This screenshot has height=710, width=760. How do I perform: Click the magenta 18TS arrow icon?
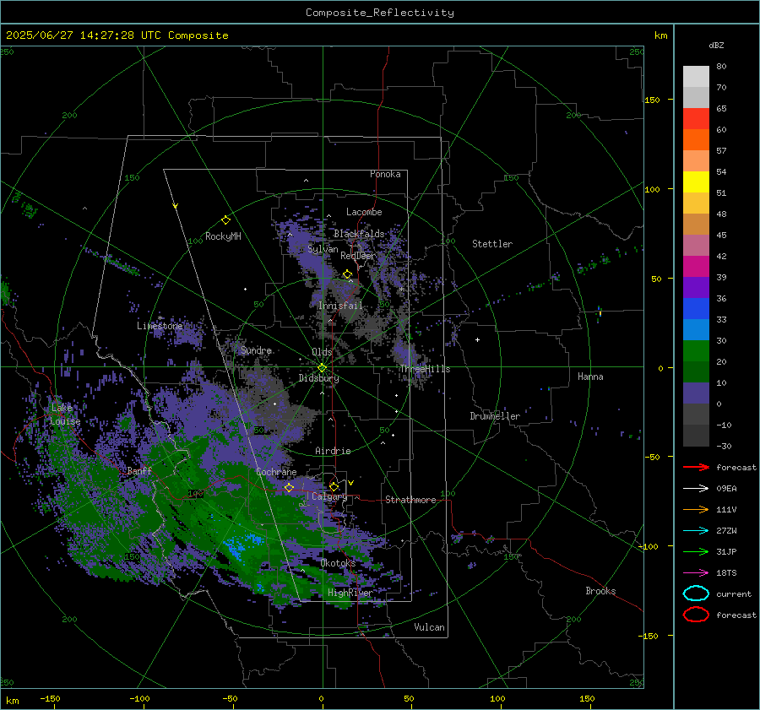(x=696, y=573)
